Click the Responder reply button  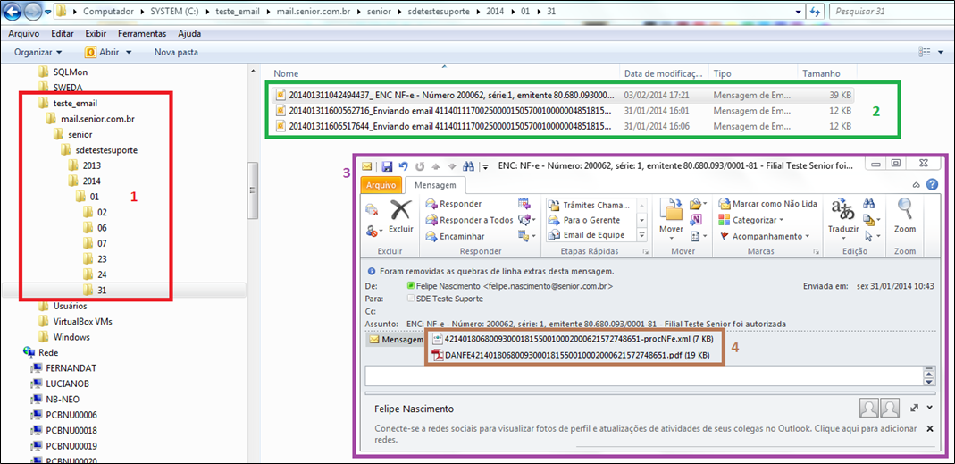pos(453,204)
